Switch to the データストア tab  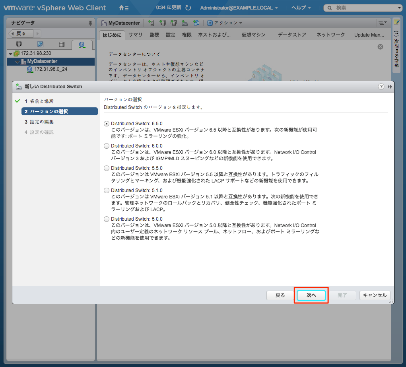292,35
